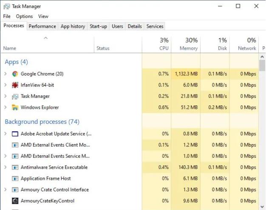Click the IrfanView 64-bit icon

(x=15, y=85)
